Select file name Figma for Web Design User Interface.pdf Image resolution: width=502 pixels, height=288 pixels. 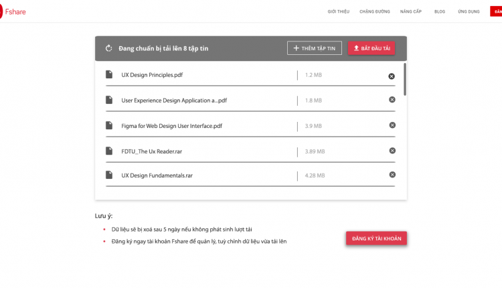(x=171, y=126)
